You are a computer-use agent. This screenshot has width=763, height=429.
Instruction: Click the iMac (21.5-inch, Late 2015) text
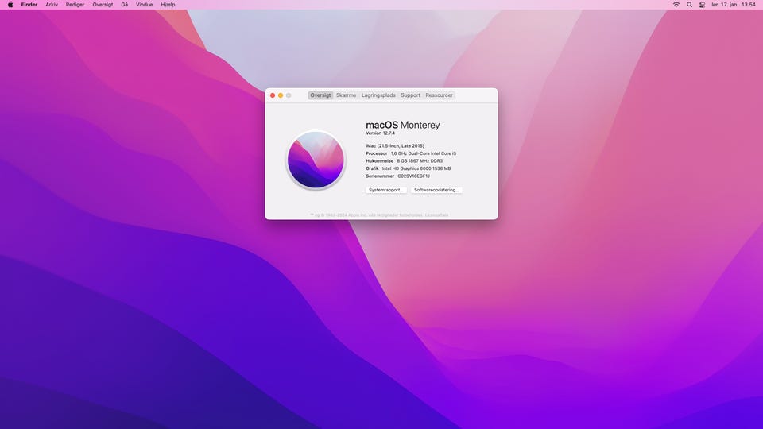pos(395,146)
